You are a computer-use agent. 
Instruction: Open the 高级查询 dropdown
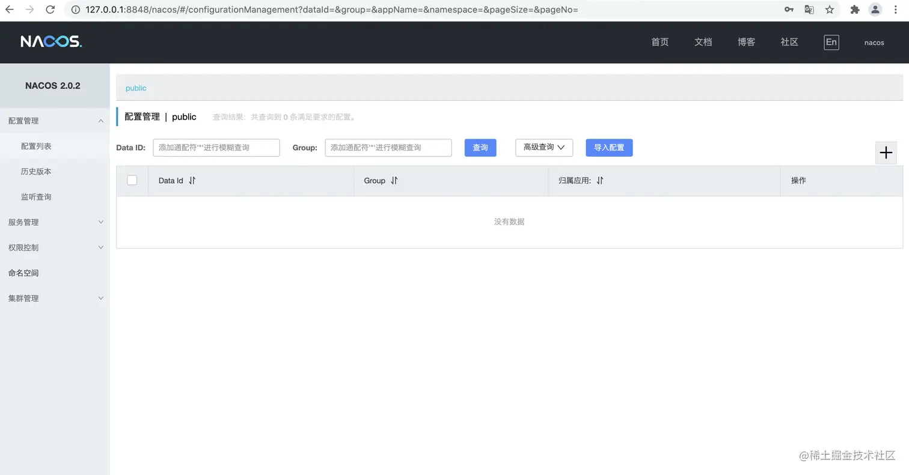pos(544,147)
